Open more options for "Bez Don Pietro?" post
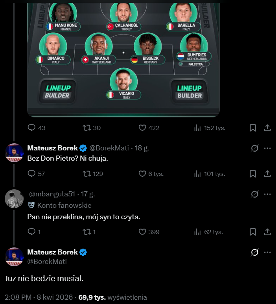Screen dimensions: 276x304 [x=267, y=148]
